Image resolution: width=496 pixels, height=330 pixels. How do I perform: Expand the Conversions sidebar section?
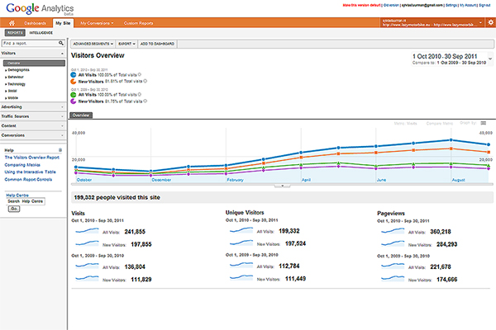click(x=62, y=135)
